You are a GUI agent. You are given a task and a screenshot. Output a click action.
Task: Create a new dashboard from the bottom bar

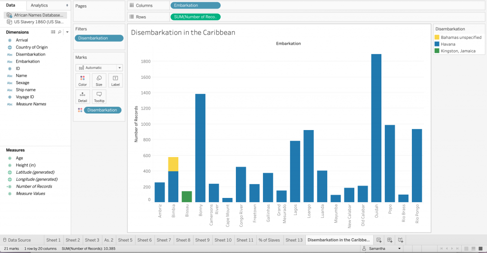click(390, 240)
